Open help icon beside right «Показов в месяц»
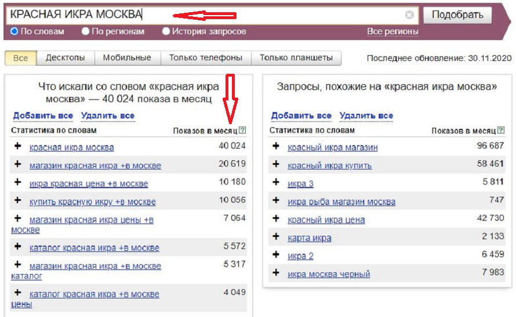 point(501,131)
